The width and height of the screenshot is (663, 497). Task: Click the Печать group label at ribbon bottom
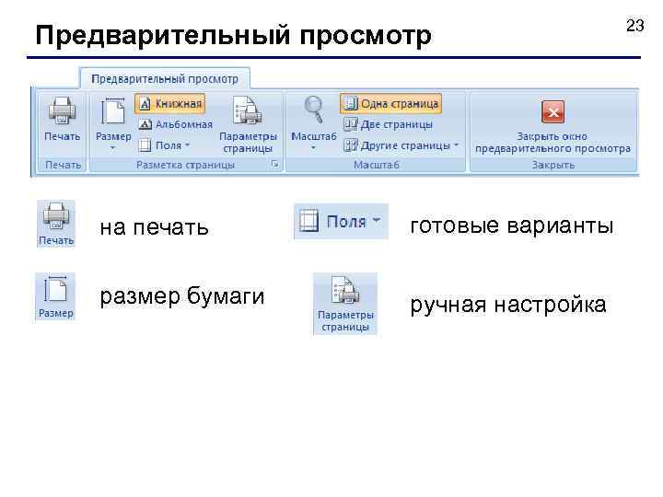click(x=63, y=165)
